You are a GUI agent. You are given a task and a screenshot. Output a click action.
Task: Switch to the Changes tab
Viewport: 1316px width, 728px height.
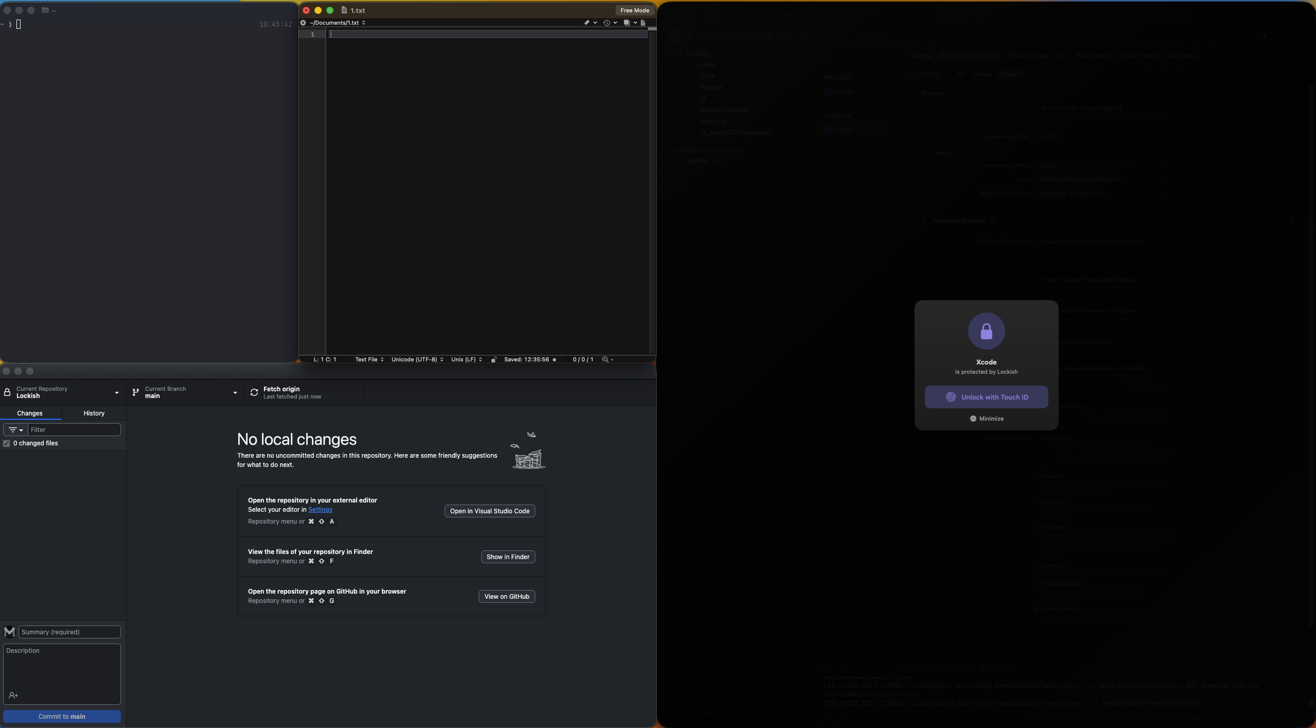(x=30, y=413)
